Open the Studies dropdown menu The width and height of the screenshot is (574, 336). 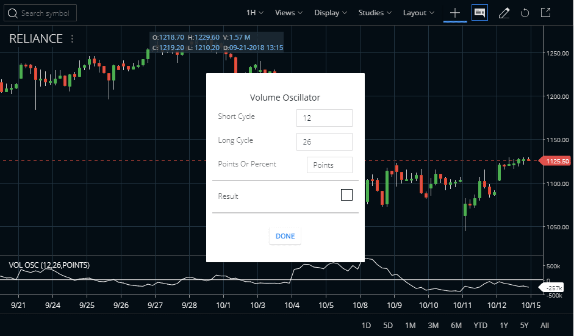375,13
